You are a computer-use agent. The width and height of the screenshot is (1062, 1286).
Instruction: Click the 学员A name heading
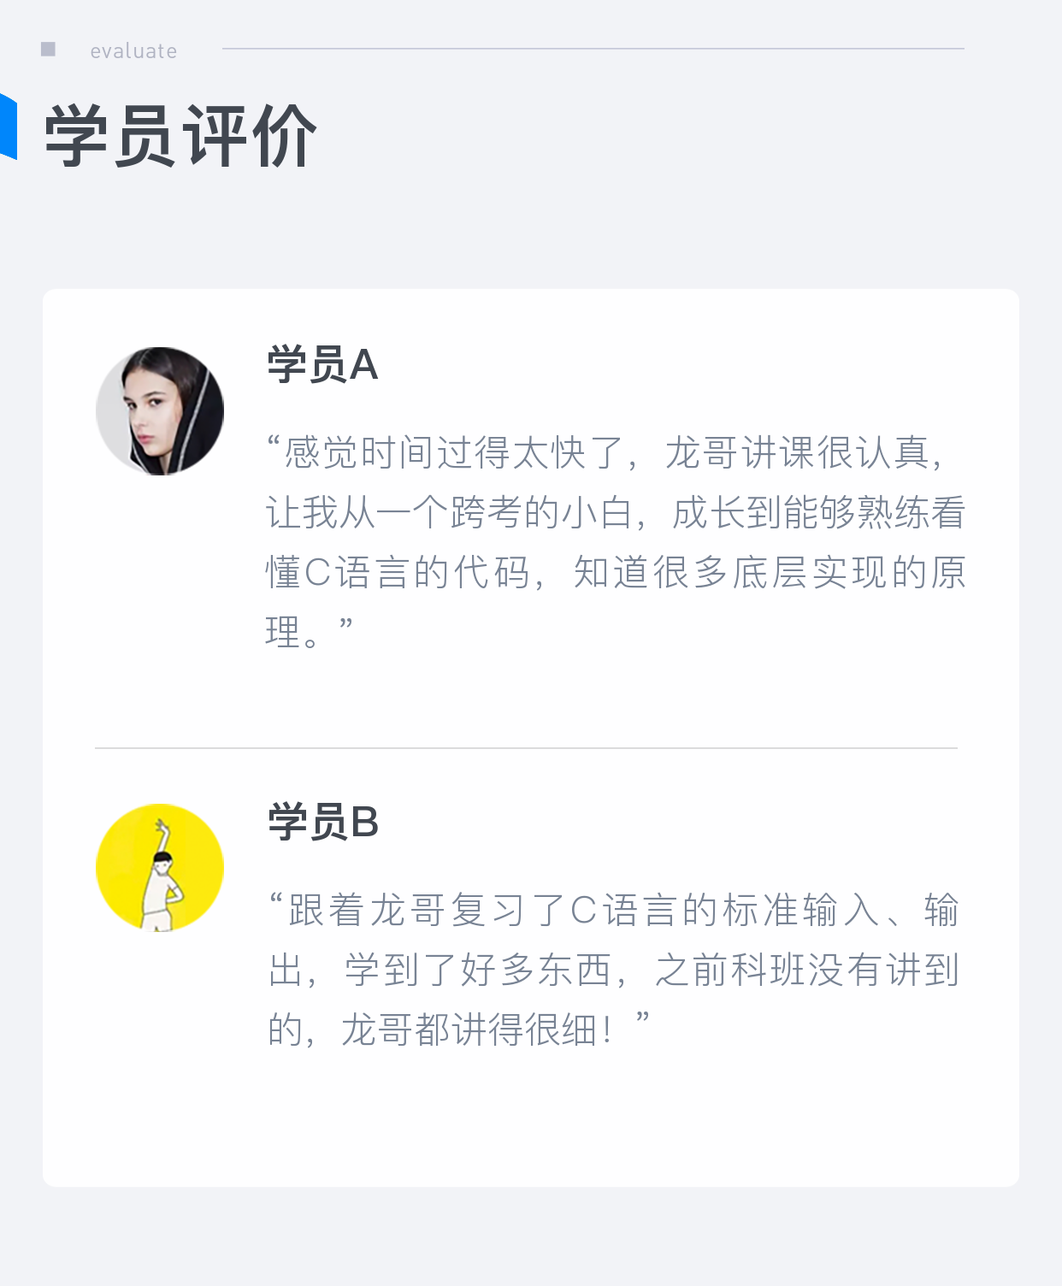pos(322,365)
